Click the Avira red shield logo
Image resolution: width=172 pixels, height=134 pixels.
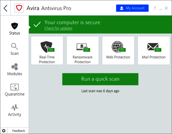pos(19,8)
